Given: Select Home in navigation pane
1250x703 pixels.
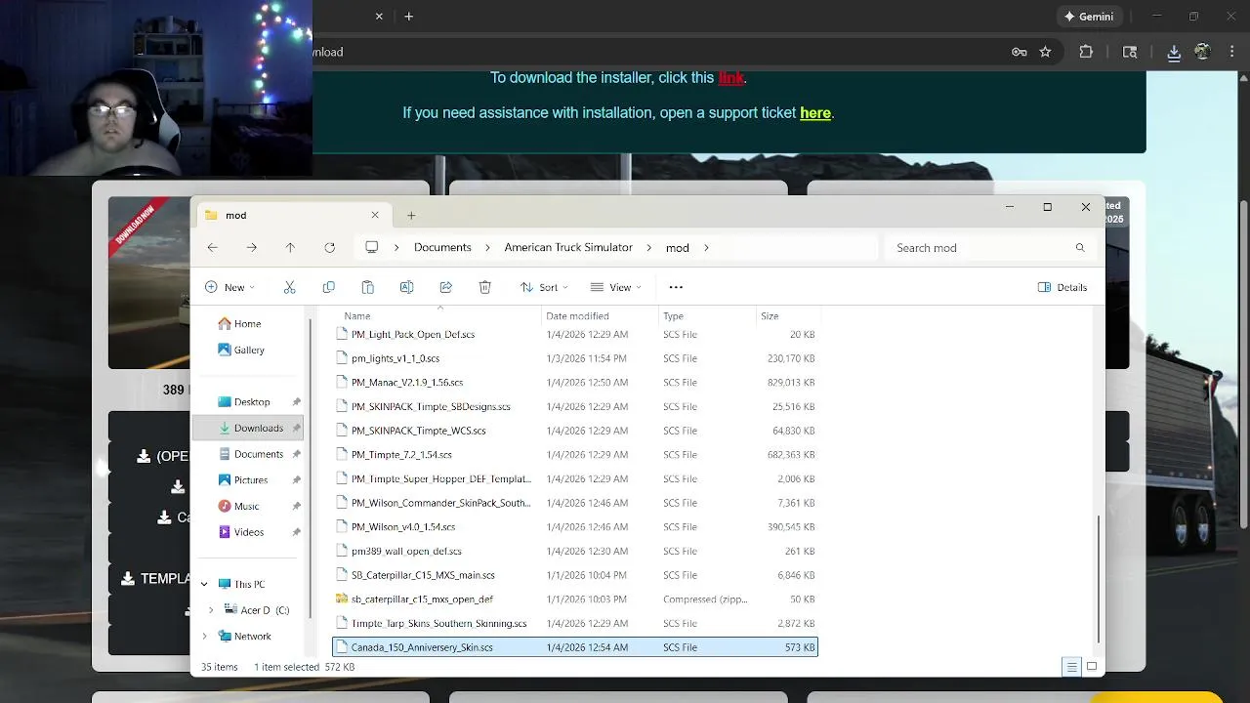Looking at the screenshot, I should coord(239,323).
